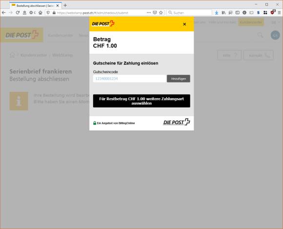This screenshot has height=229, width=283.
Task: Click the four-squares extension icon
Action: (265, 13)
